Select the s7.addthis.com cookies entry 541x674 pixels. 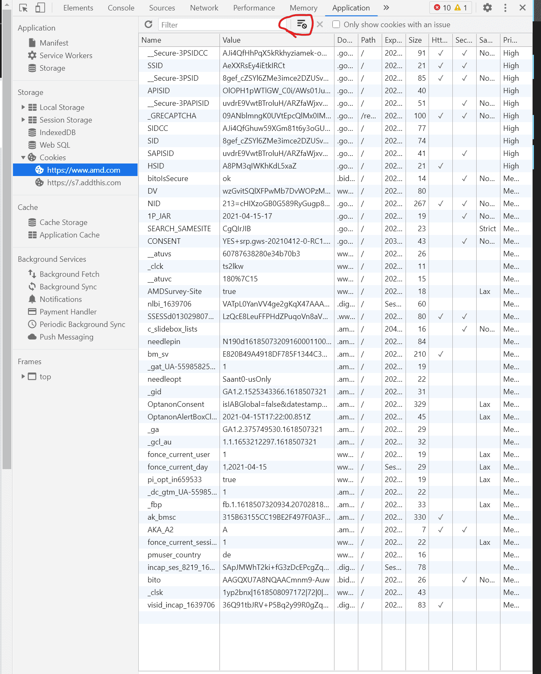point(84,183)
